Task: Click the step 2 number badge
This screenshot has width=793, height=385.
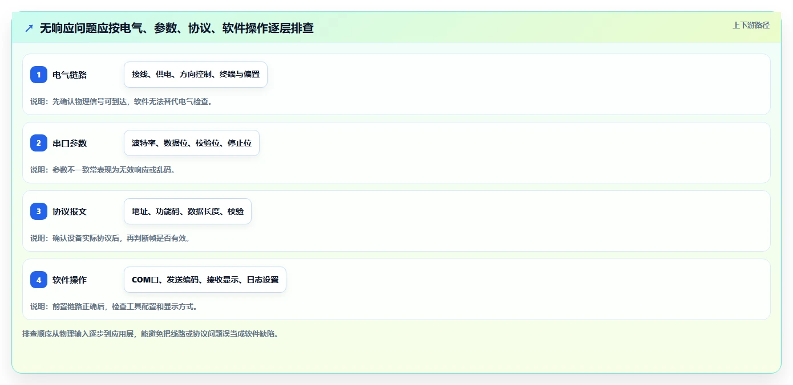Action: 39,143
